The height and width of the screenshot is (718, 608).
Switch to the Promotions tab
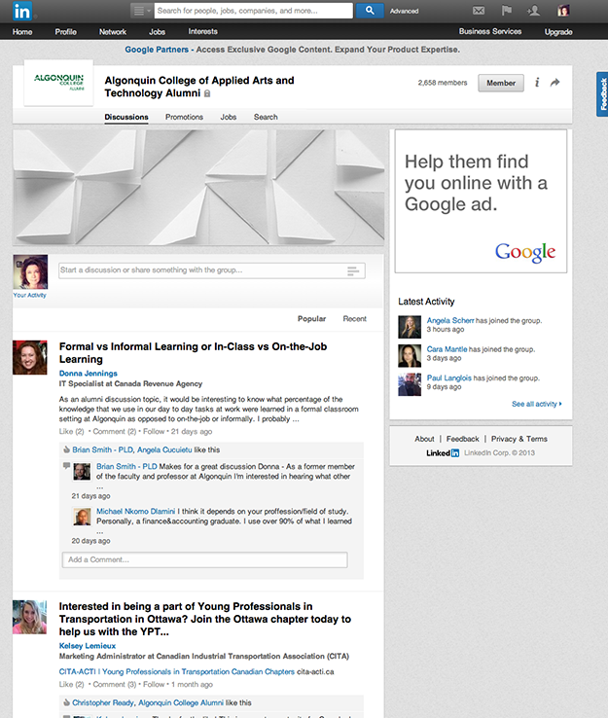click(x=184, y=117)
